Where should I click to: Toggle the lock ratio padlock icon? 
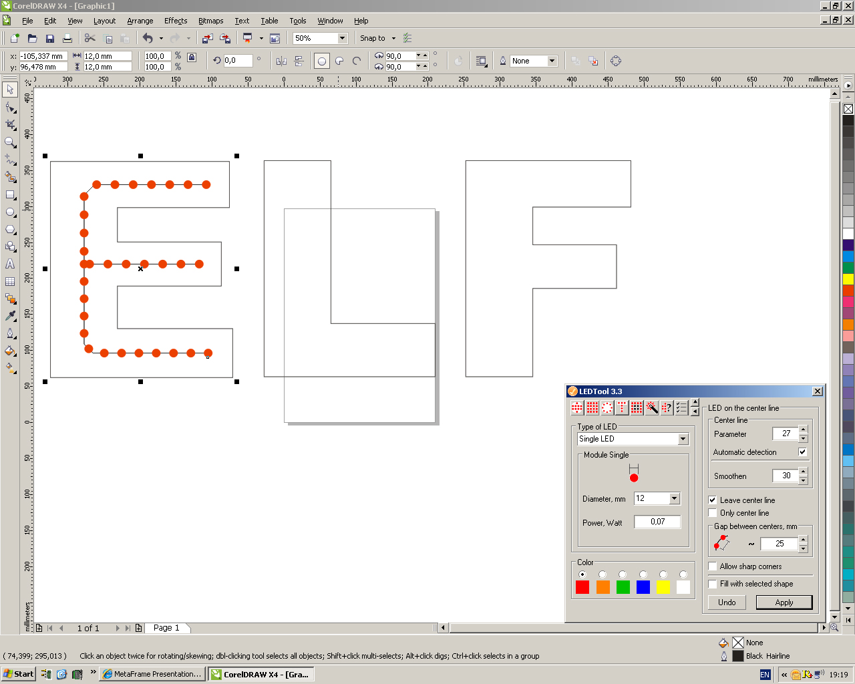tap(192, 57)
